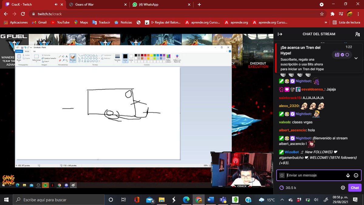Switch to the Ver ribbon tab
Image resolution: width=364 pixels, height=205 pixels.
34,51
